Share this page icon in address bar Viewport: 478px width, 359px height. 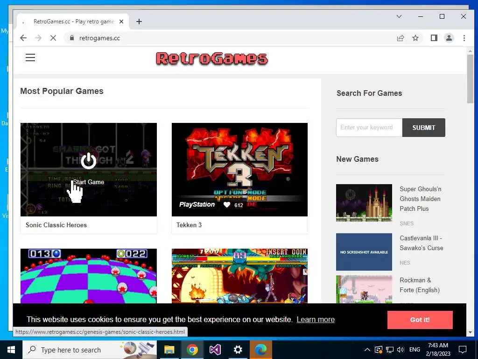401,38
